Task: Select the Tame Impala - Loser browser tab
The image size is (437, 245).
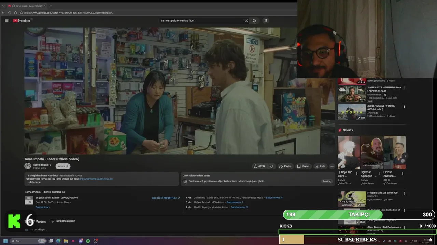Action: [x=27, y=6]
